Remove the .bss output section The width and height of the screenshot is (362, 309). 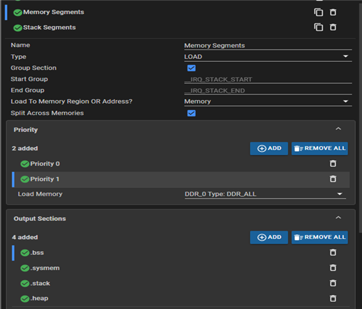pos(332,252)
